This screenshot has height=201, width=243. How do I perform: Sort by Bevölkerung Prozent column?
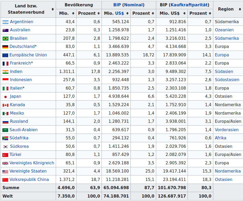[98, 13]
